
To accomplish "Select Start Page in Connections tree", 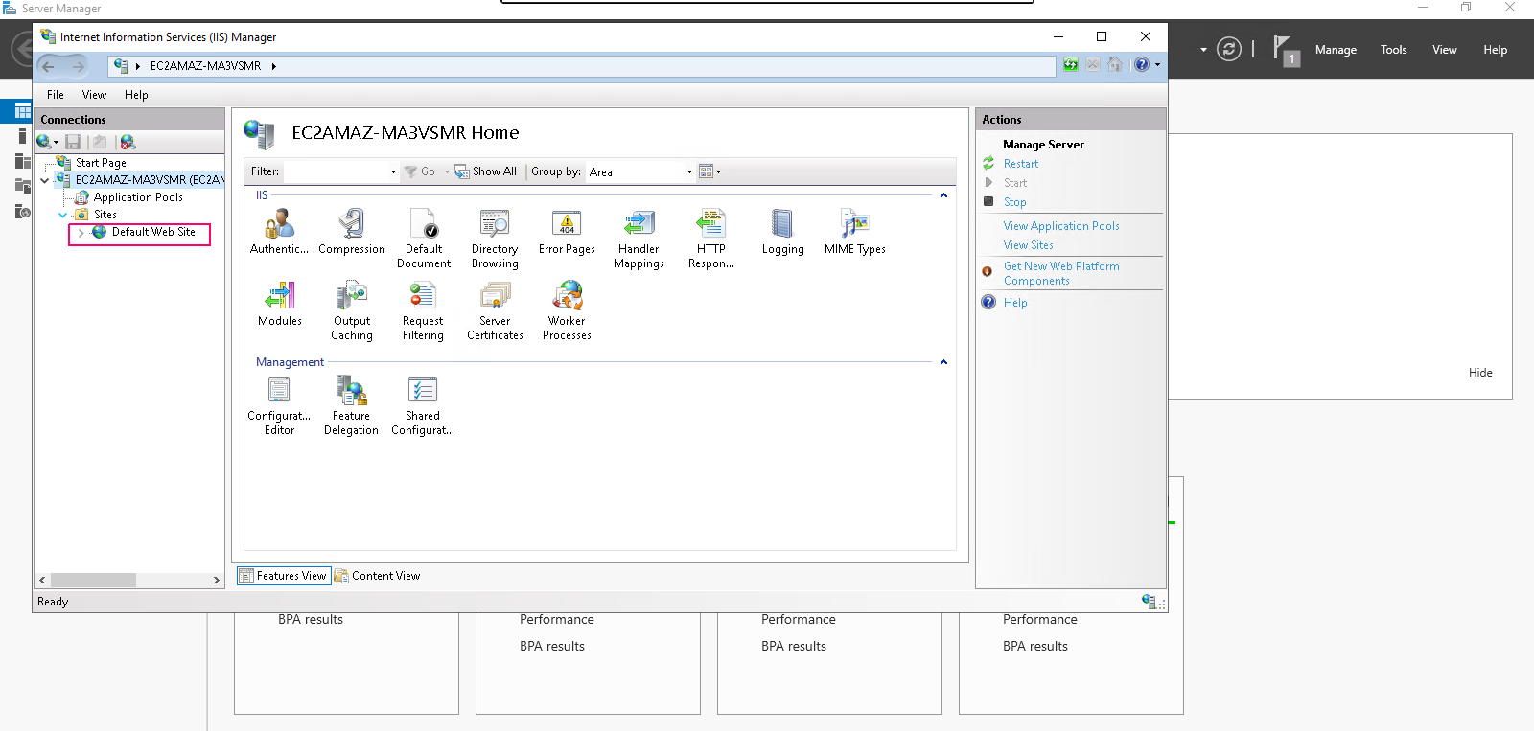I will coord(101,163).
